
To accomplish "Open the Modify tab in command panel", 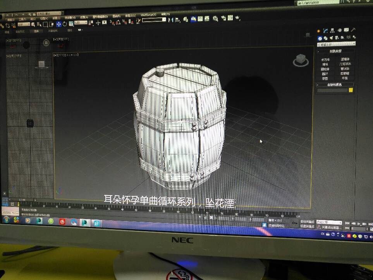I will click(x=325, y=31).
